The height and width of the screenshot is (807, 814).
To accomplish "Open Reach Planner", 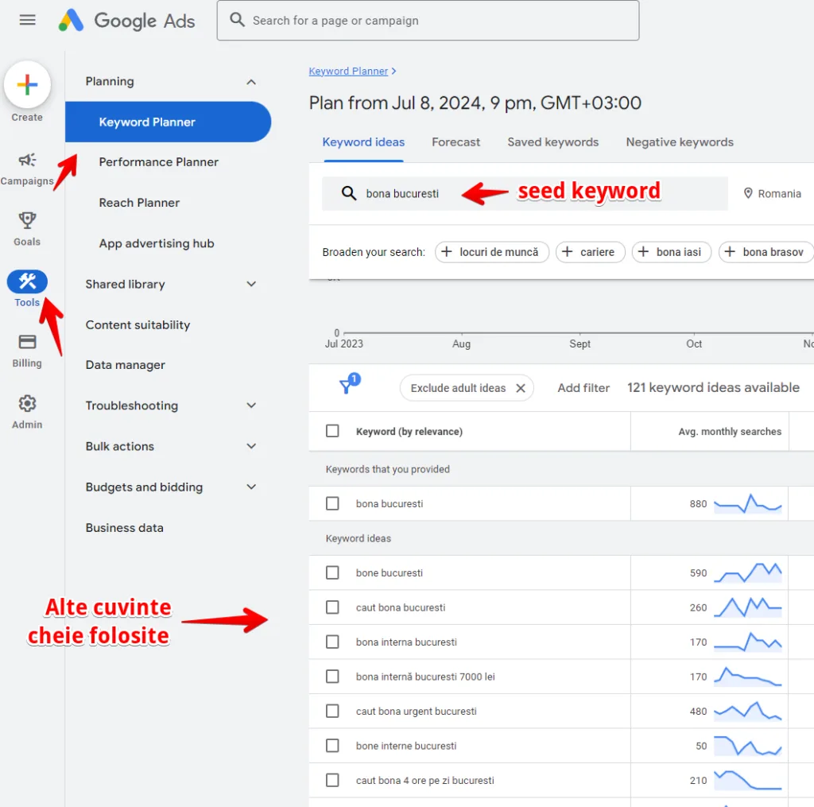I will (x=139, y=203).
